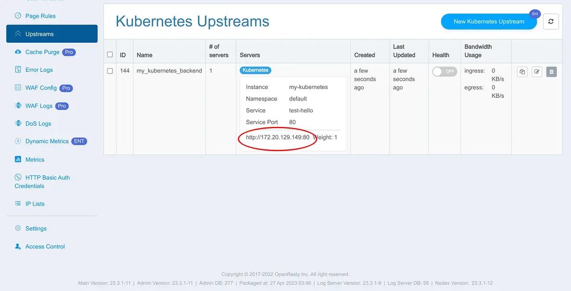The width and height of the screenshot is (571, 291).
Task: Click the Upstreams chevron icon in sidebar
Action: [x=18, y=34]
